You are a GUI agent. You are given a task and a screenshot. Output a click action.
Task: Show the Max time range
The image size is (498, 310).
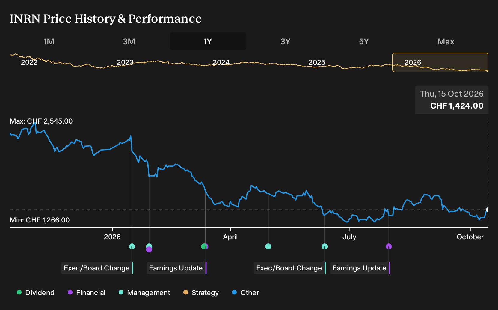pos(446,42)
